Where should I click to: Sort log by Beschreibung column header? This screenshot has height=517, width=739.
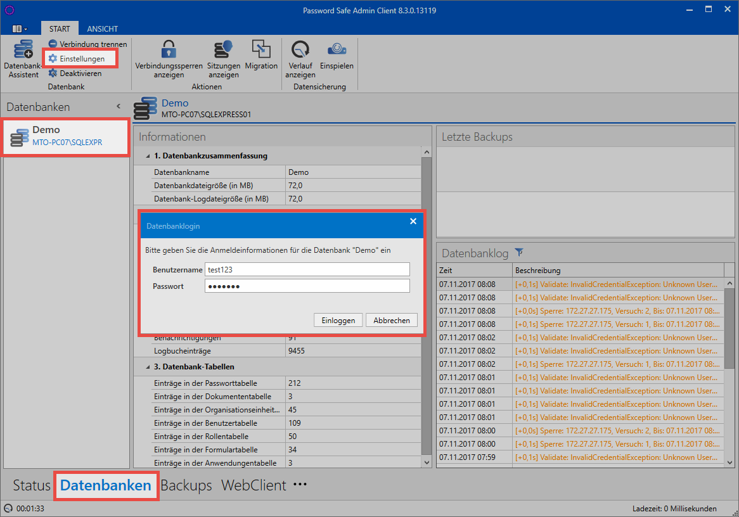[x=618, y=270]
